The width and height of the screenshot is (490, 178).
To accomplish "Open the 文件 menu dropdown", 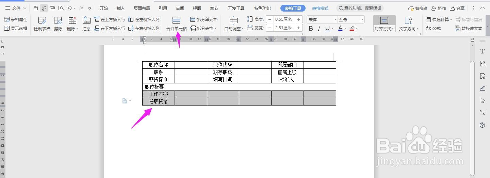I will click(16, 8).
